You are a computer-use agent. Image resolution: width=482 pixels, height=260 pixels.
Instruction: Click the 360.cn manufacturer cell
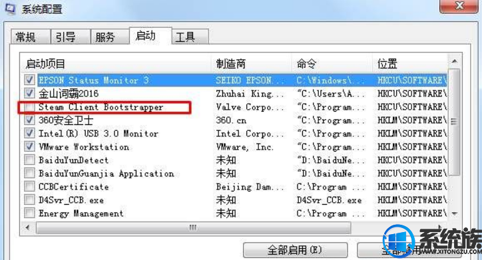point(231,120)
